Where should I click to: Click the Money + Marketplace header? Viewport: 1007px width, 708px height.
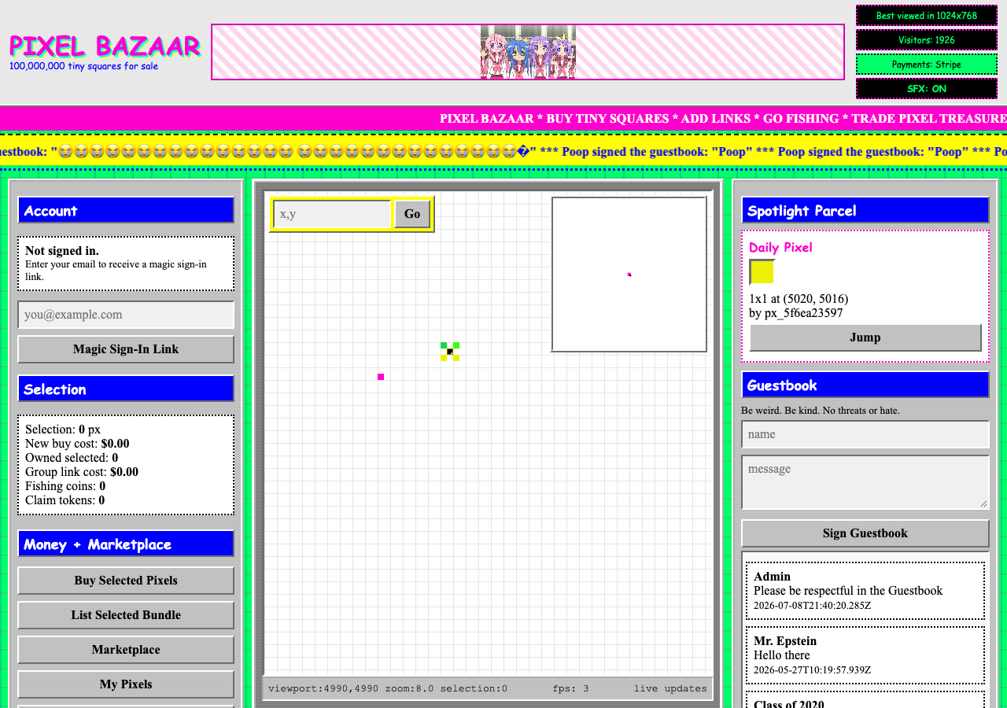pos(126,544)
